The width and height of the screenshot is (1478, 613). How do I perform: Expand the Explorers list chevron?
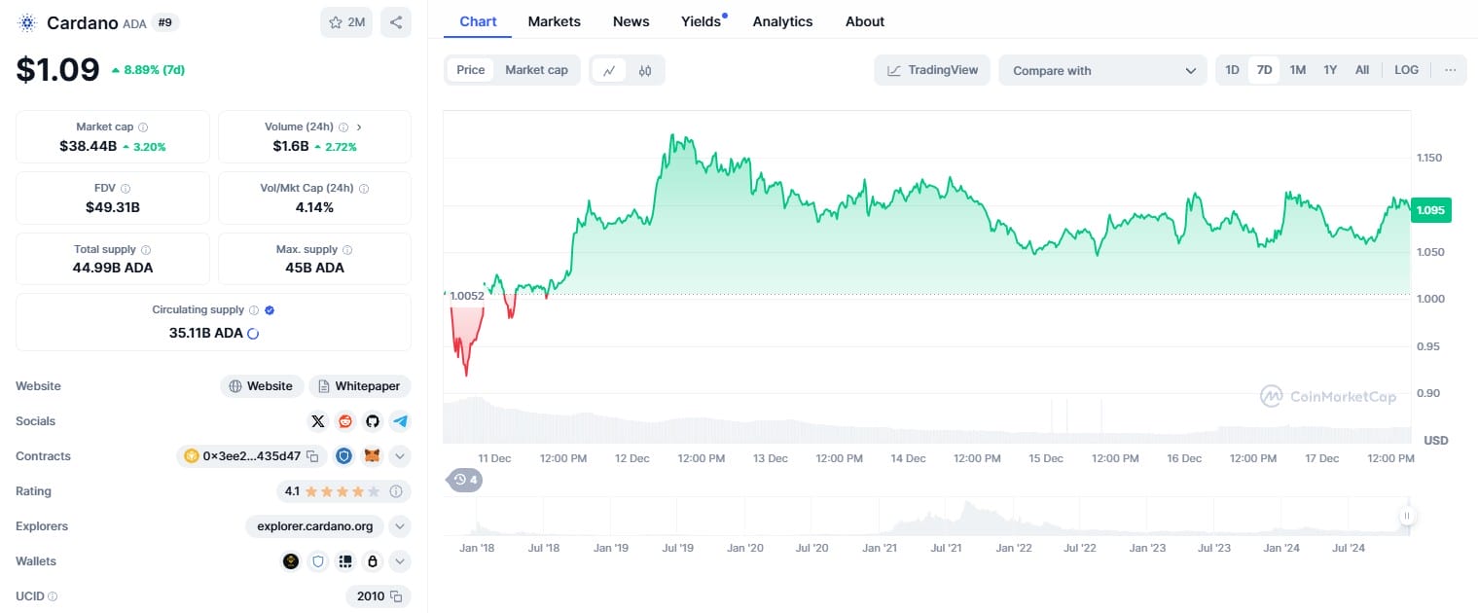(400, 526)
